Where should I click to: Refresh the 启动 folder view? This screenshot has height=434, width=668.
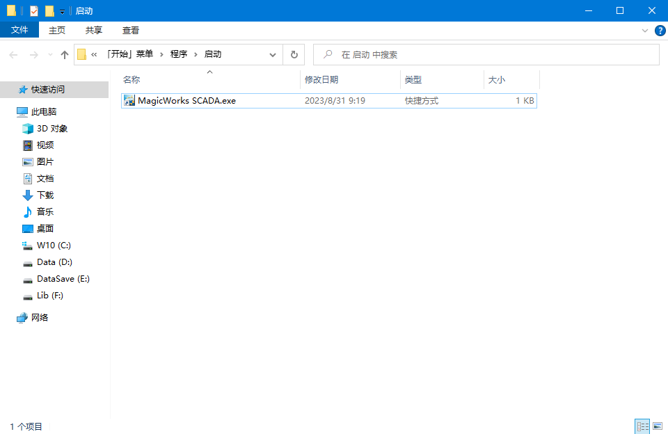pyautogui.click(x=294, y=54)
